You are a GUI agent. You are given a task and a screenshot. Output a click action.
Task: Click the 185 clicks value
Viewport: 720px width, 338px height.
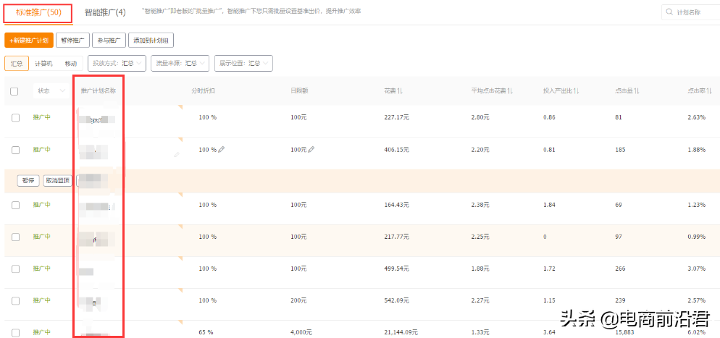[619, 150]
